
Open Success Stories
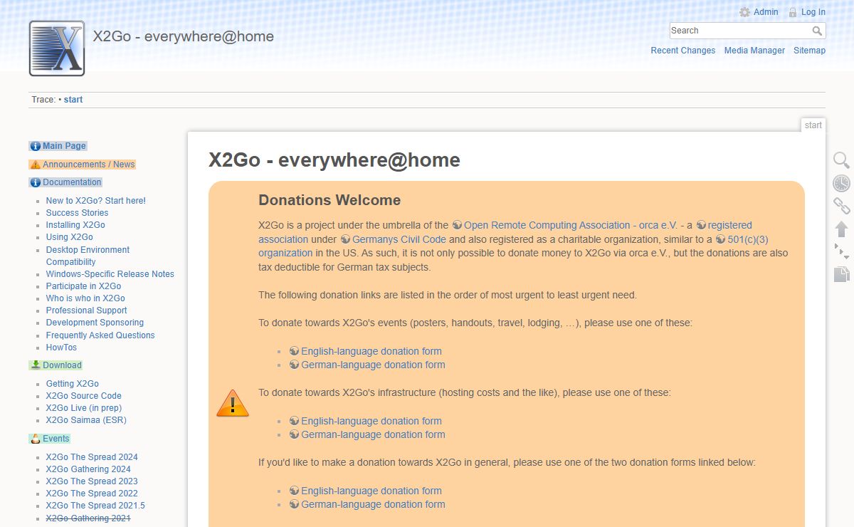[x=77, y=213]
